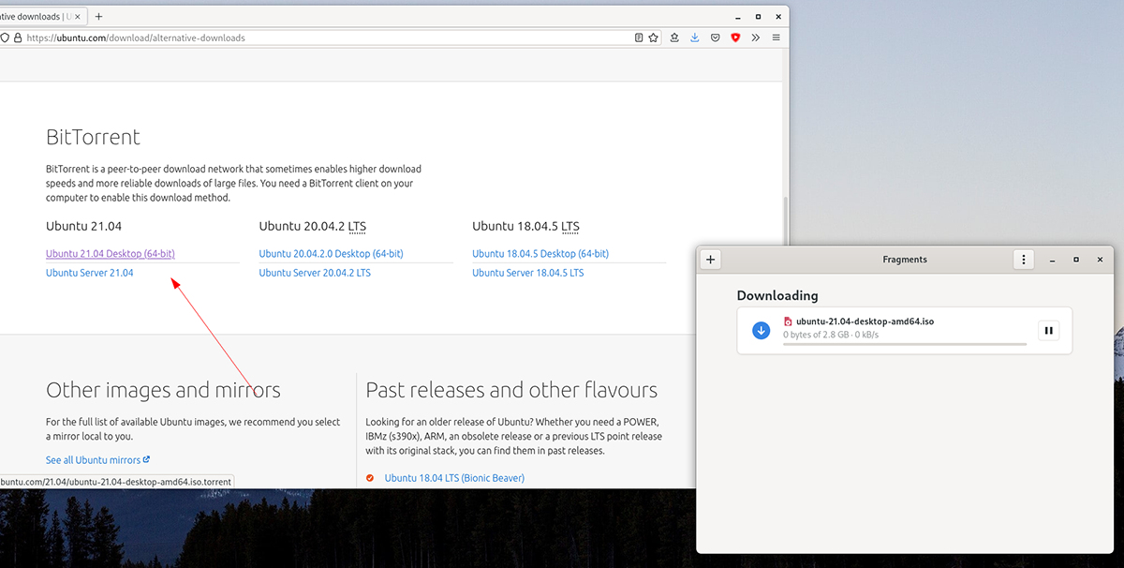Click Ubuntu Server 18.04.5 LTS link
The image size is (1124, 568).
[528, 273]
